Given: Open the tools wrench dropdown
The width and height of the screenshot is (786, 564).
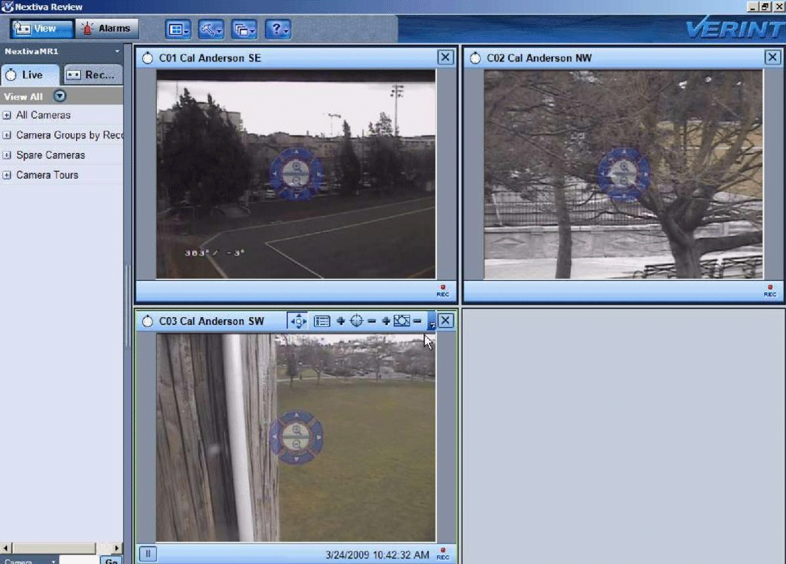Looking at the screenshot, I should pos(211,29).
